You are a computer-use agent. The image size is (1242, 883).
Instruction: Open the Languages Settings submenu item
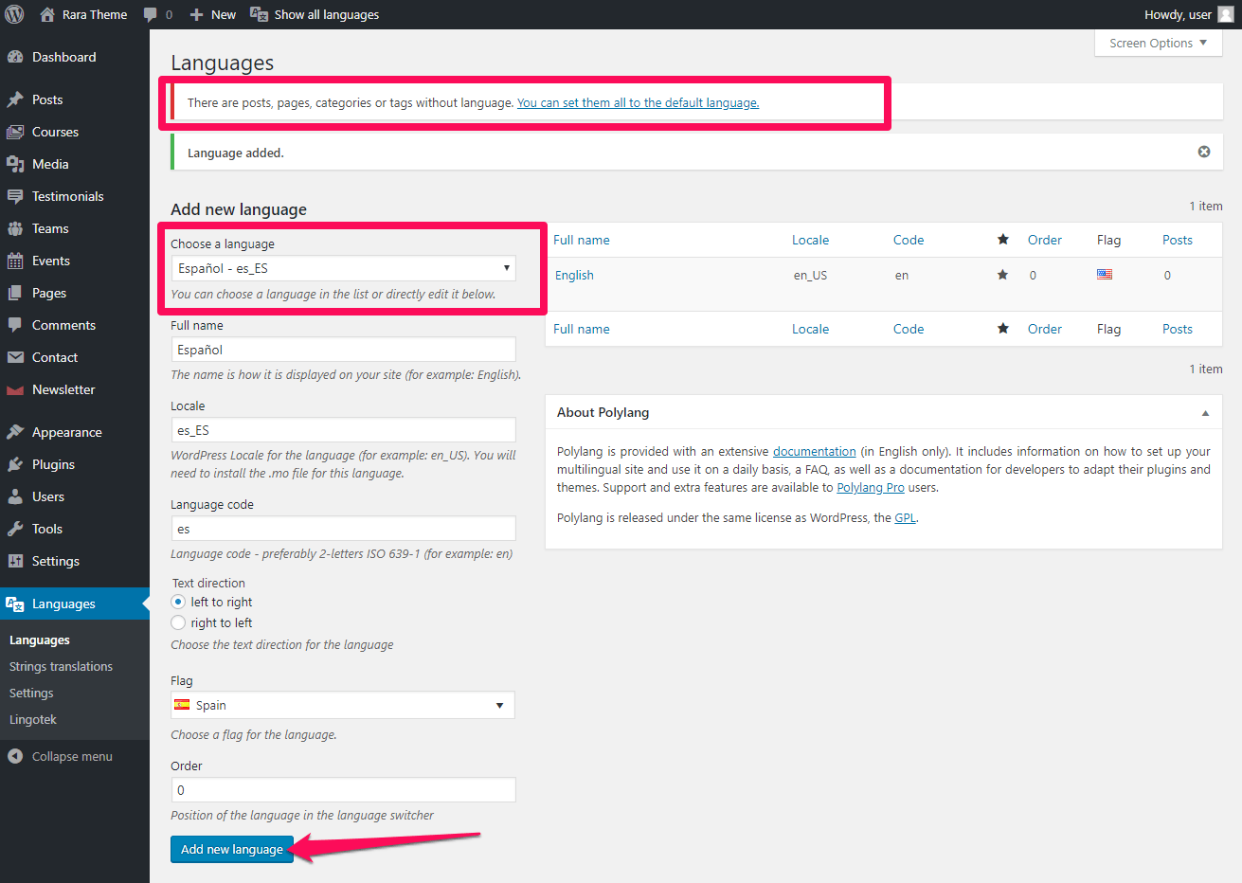point(31,693)
